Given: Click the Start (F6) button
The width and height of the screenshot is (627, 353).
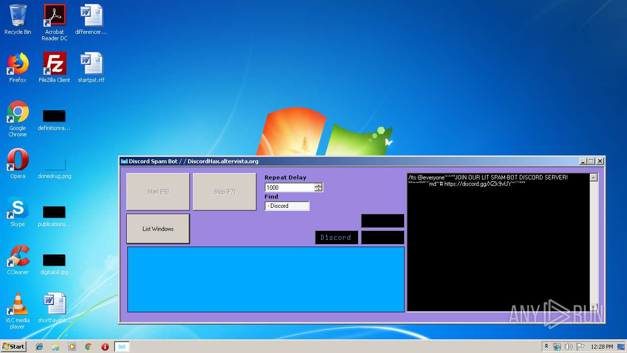Looking at the screenshot, I should pyautogui.click(x=158, y=192).
